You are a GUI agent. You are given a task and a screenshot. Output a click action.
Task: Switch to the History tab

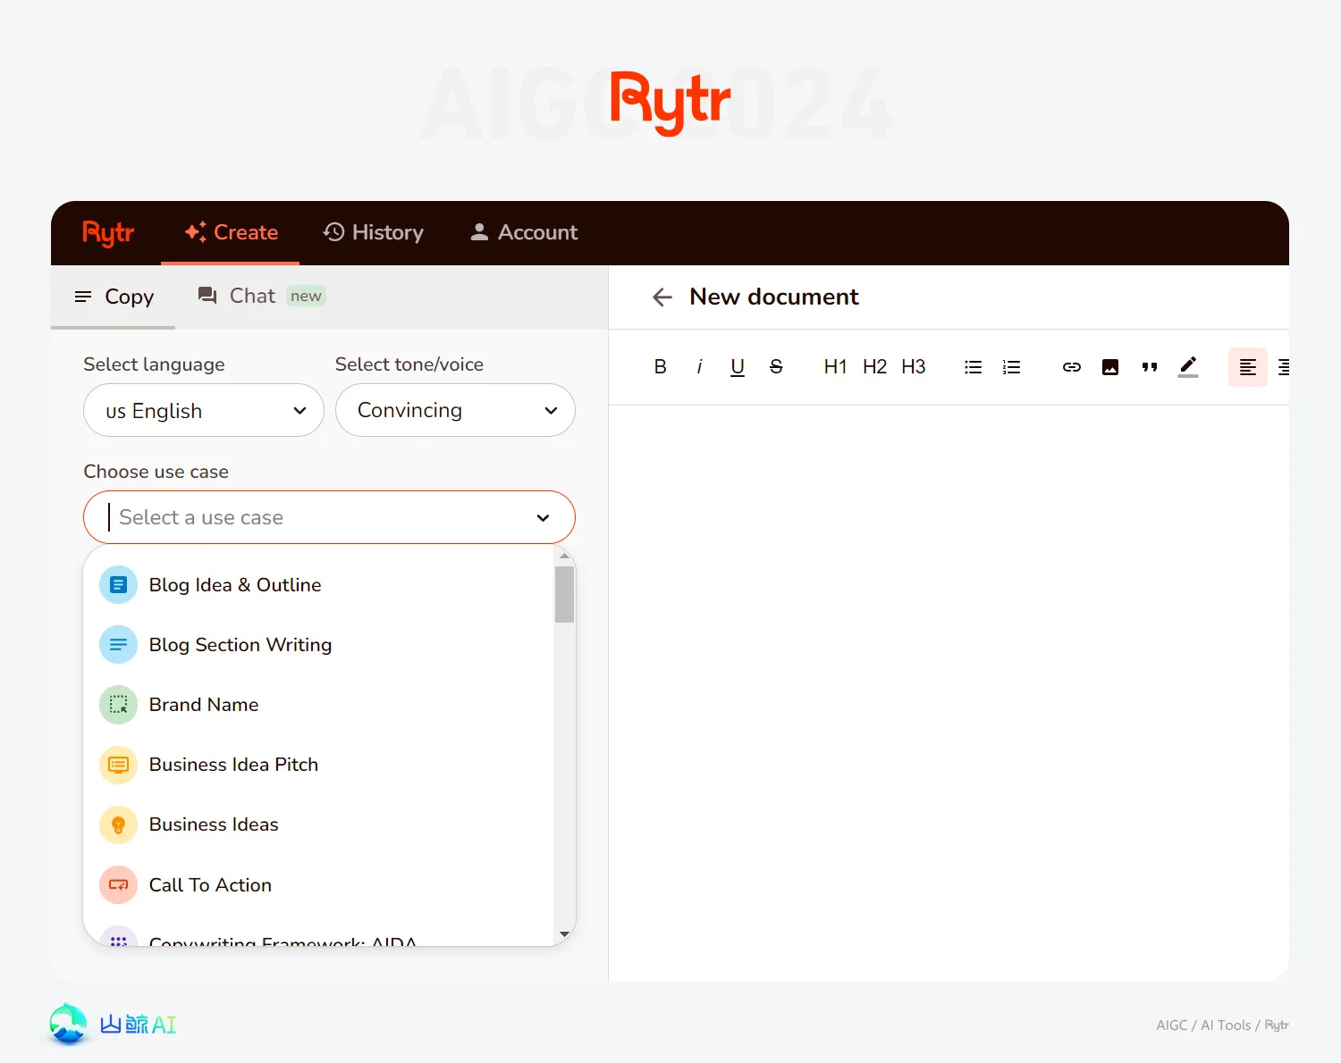point(373,232)
